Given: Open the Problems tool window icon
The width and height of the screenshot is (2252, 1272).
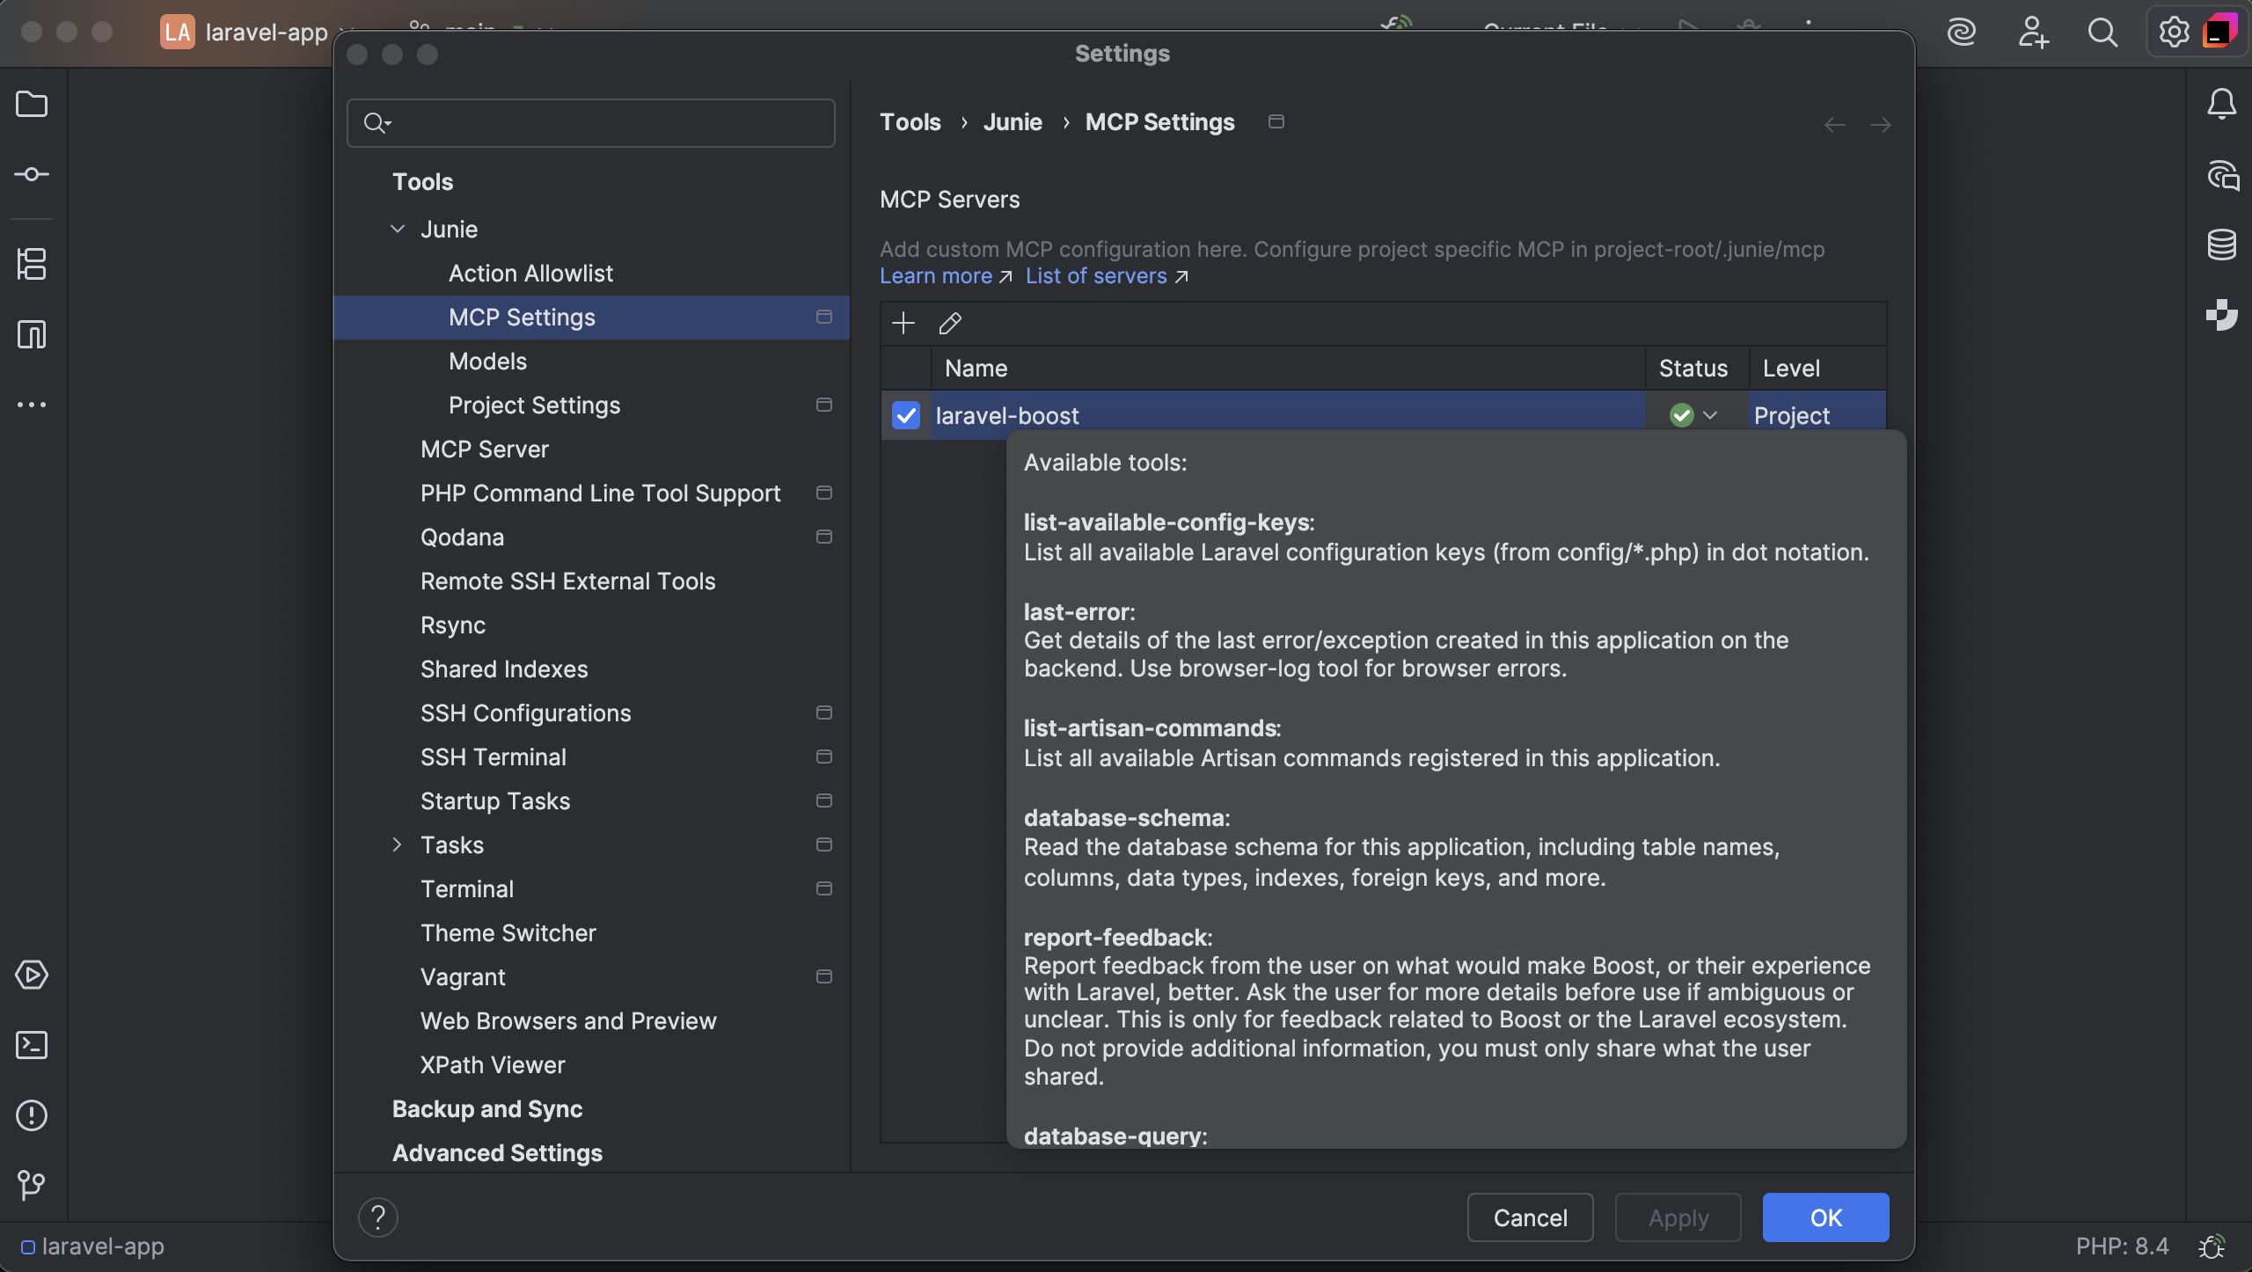Looking at the screenshot, I should click(x=32, y=1115).
